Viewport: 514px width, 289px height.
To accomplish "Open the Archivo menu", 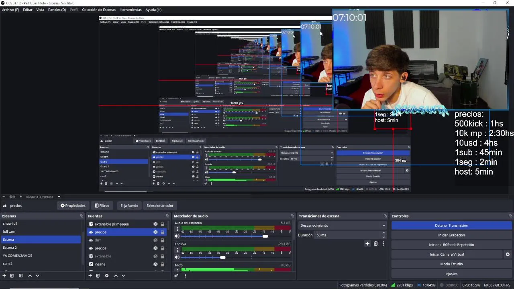I will [10, 10].
